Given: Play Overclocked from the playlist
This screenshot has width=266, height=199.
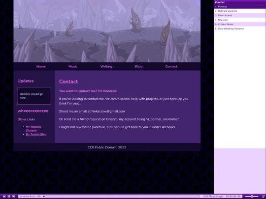Looking at the screenshot, I should click(x=240, y=15).
